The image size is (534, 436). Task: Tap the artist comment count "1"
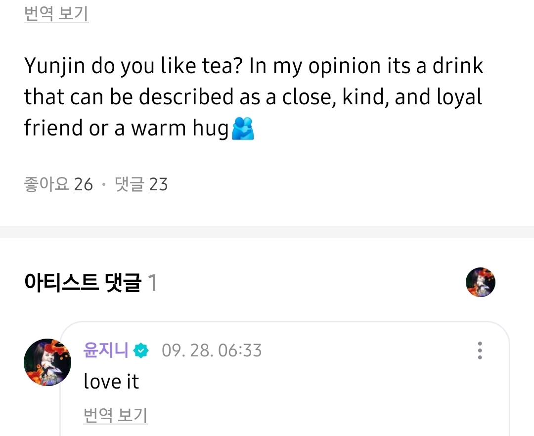click(x=153, y=283)
